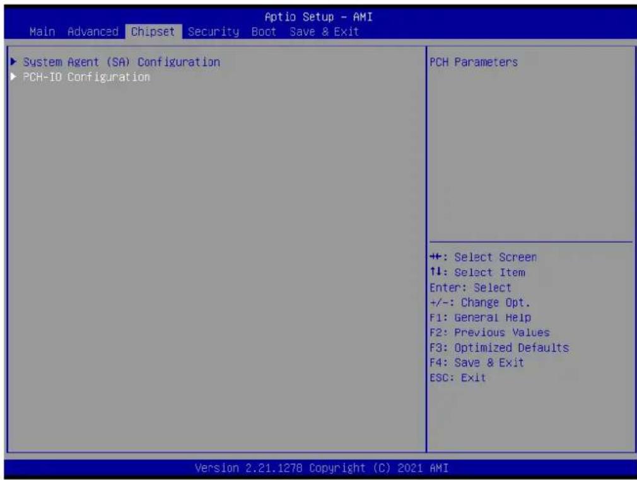Click arrow beside PCH-IO Configuration
The height and width of the screenshot is (480, 637).
14,77
